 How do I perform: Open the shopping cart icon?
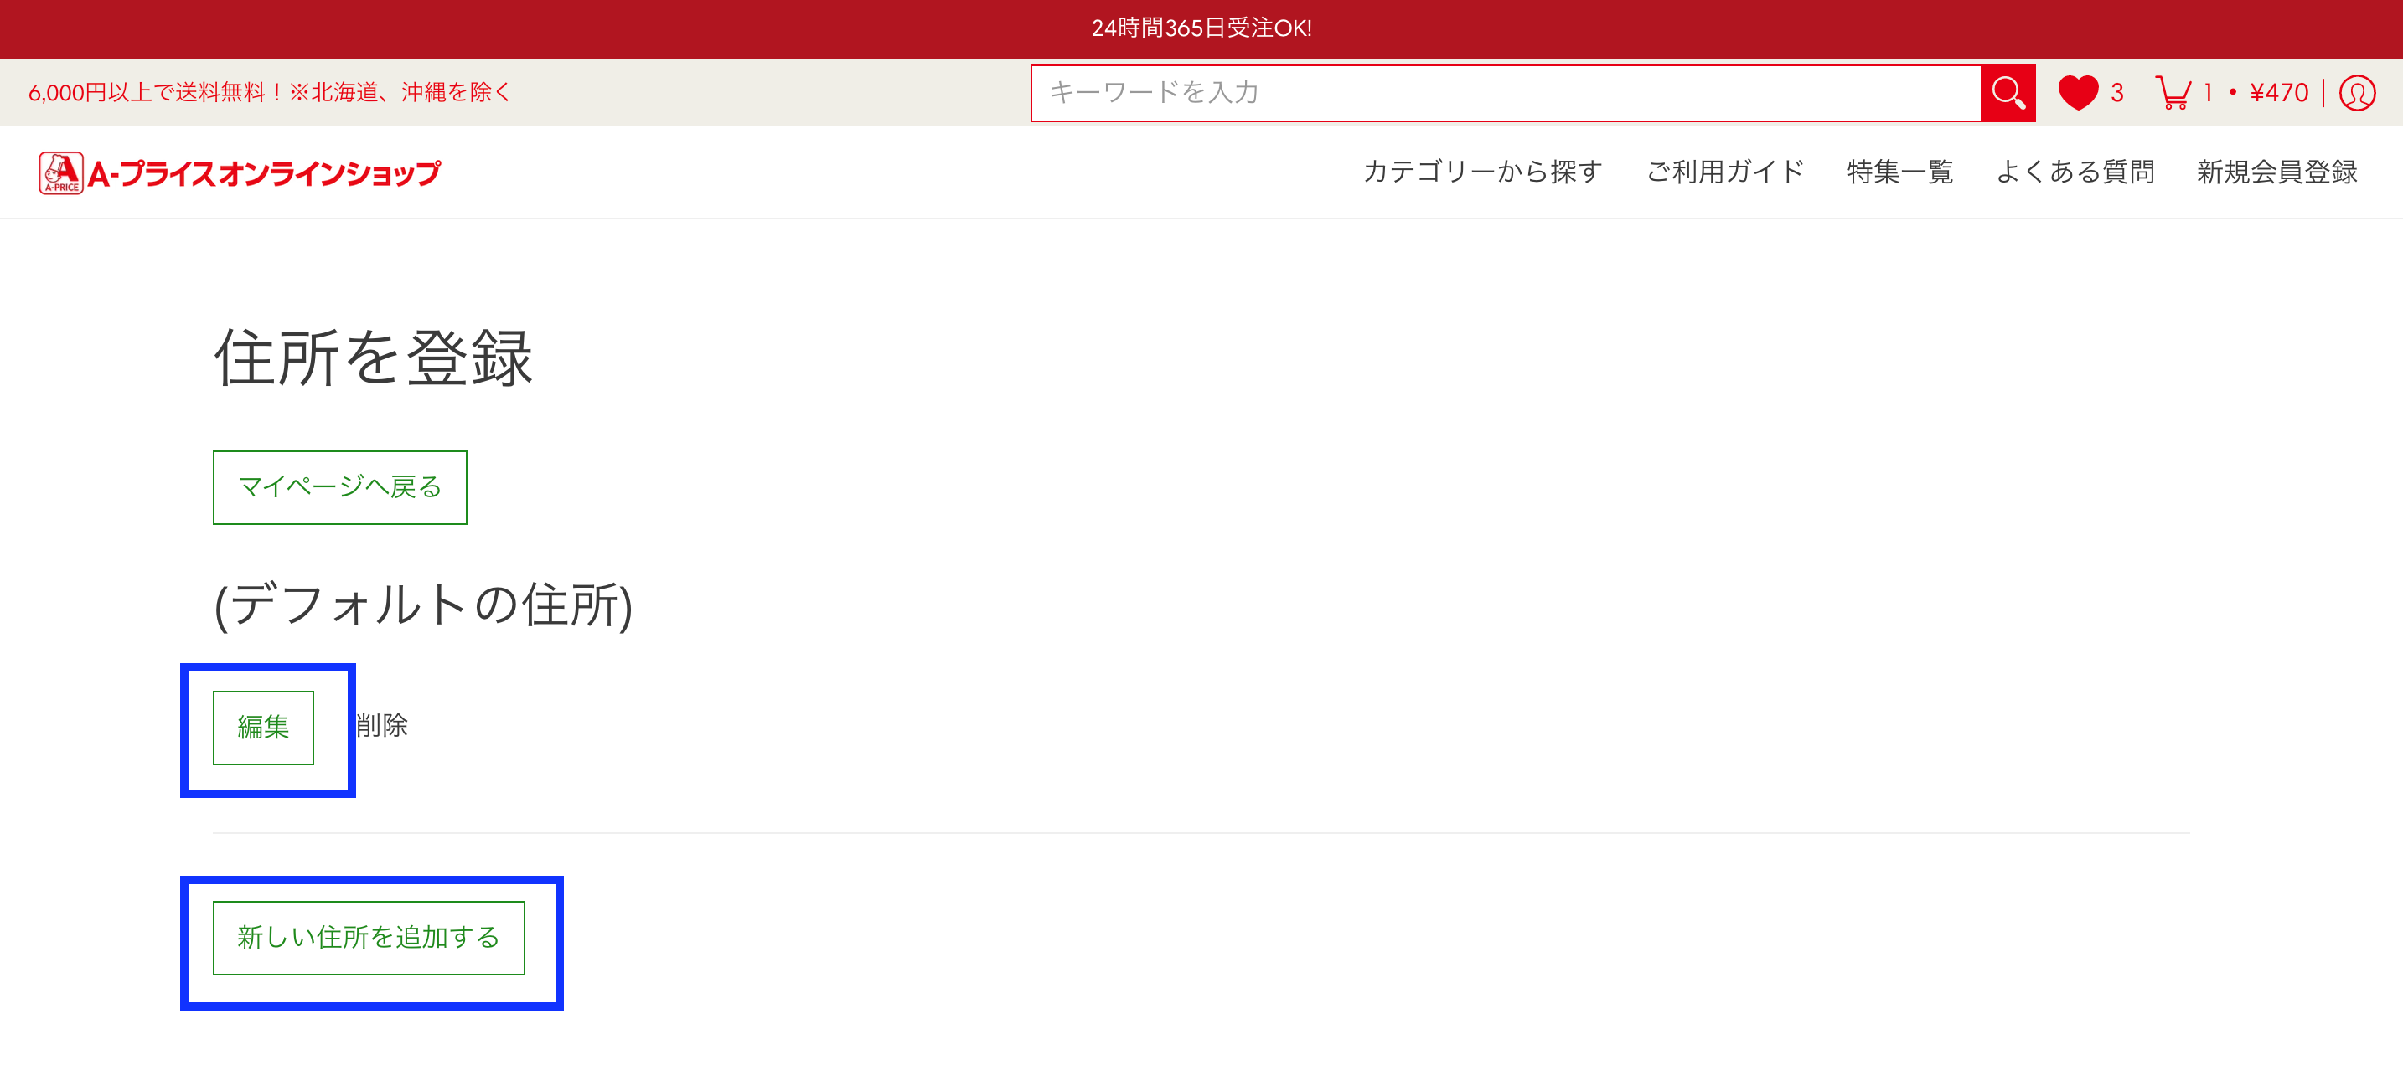pyautogui.click(x=2173, y=93)
